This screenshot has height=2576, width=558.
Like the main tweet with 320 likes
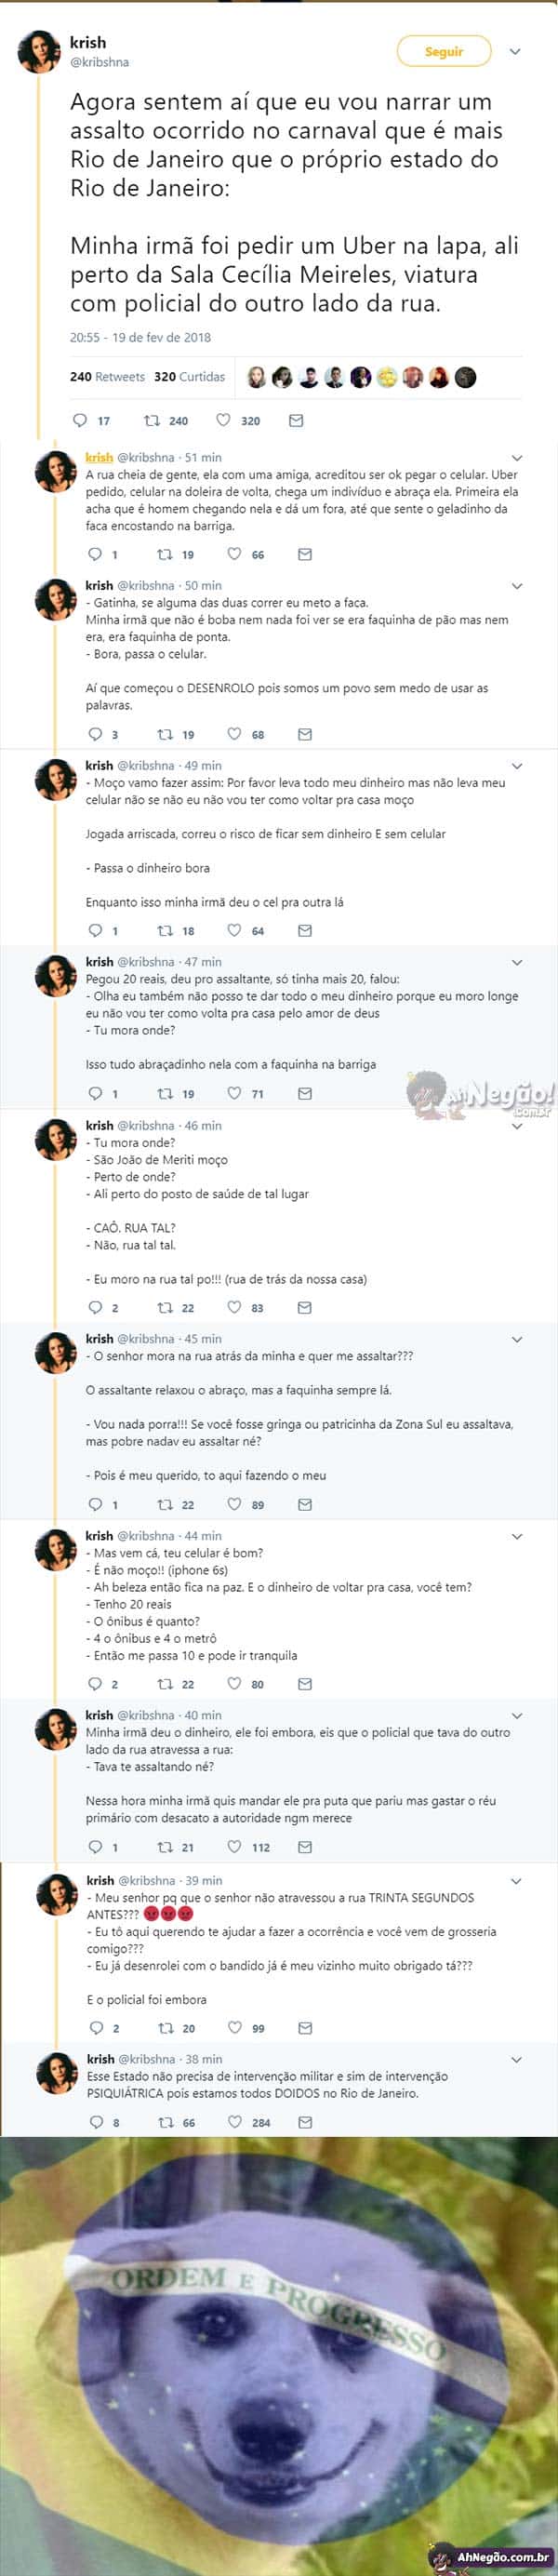[x=224, y=420]
